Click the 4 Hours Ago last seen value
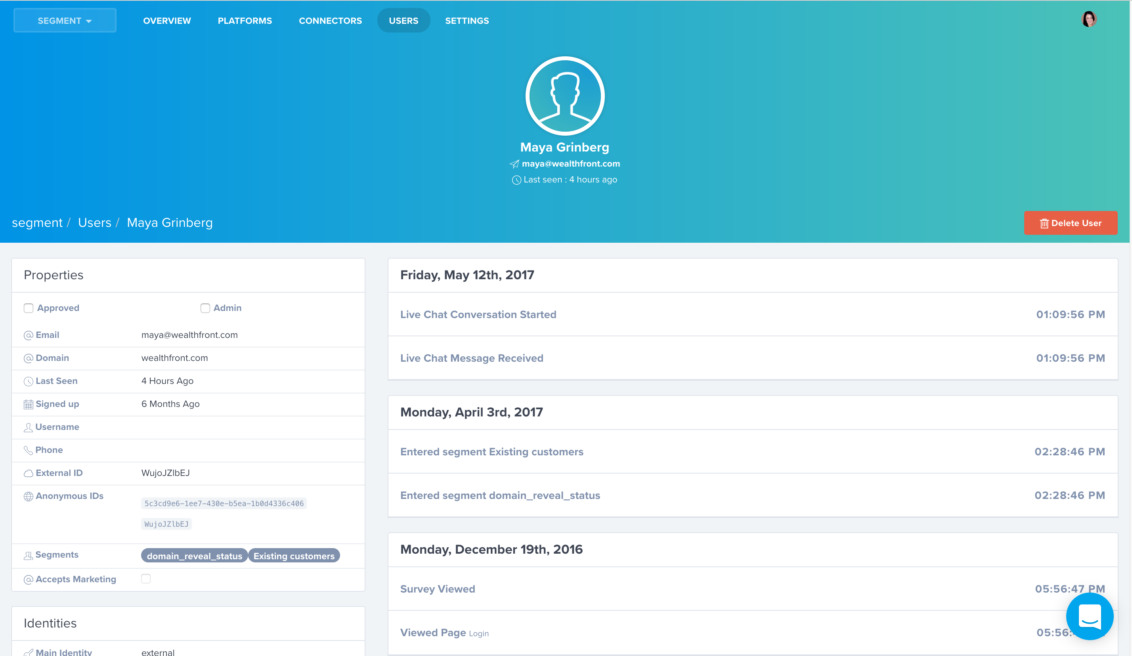Viewport: 1132px width, 656px height. 167,381
